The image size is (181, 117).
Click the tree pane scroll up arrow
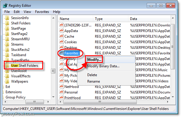pyautogui.click(x=53, y=18)
